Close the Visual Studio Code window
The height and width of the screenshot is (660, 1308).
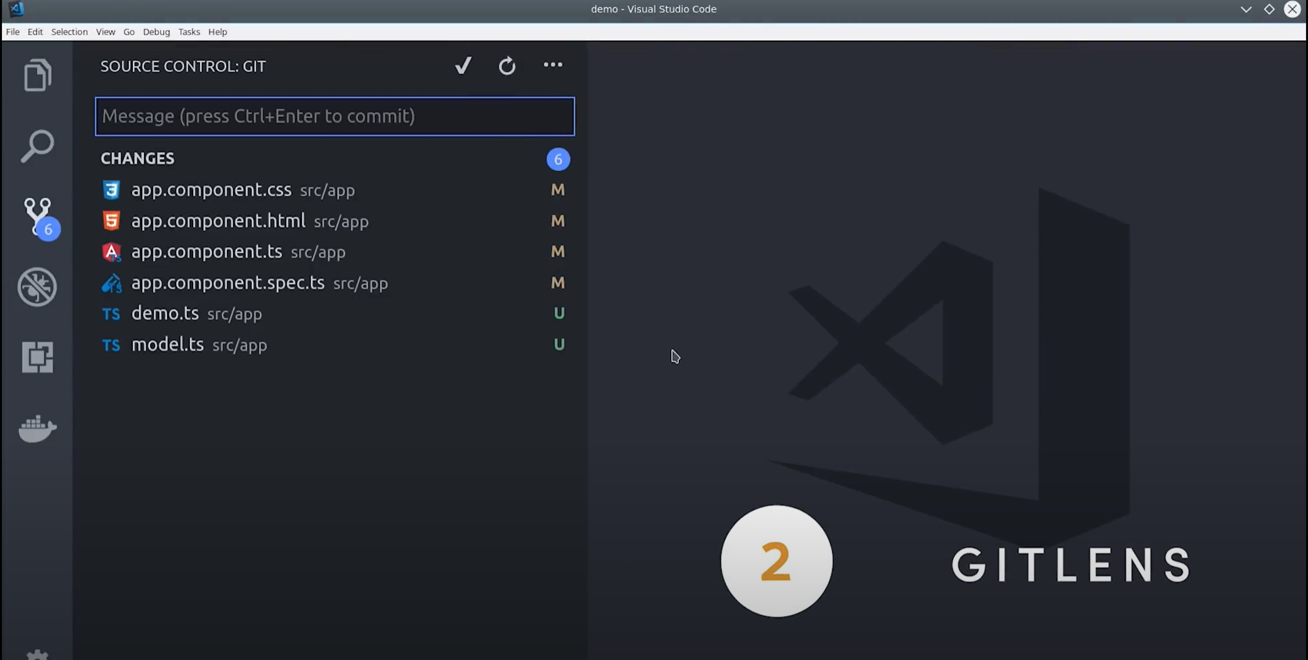(1292, 9)
